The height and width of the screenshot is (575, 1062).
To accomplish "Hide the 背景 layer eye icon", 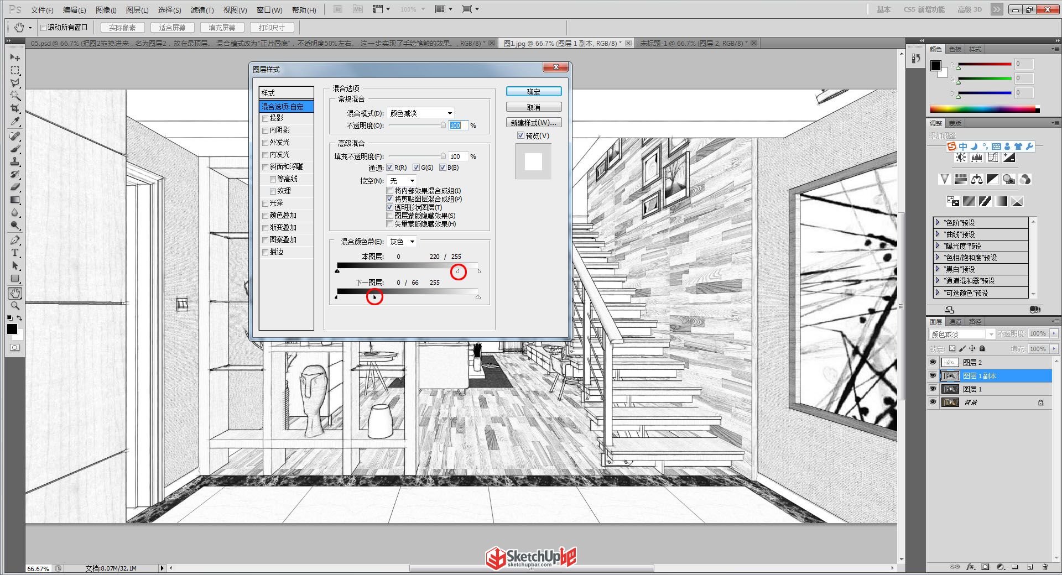I will (933, 402).
